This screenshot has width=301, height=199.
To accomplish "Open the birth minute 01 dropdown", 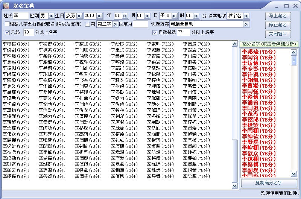I will tap(196, 16).
